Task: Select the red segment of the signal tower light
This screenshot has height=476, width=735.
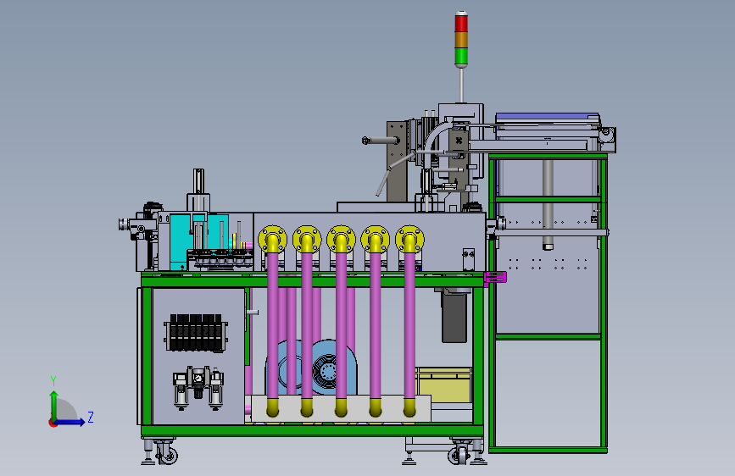Action: click(461, 24)
